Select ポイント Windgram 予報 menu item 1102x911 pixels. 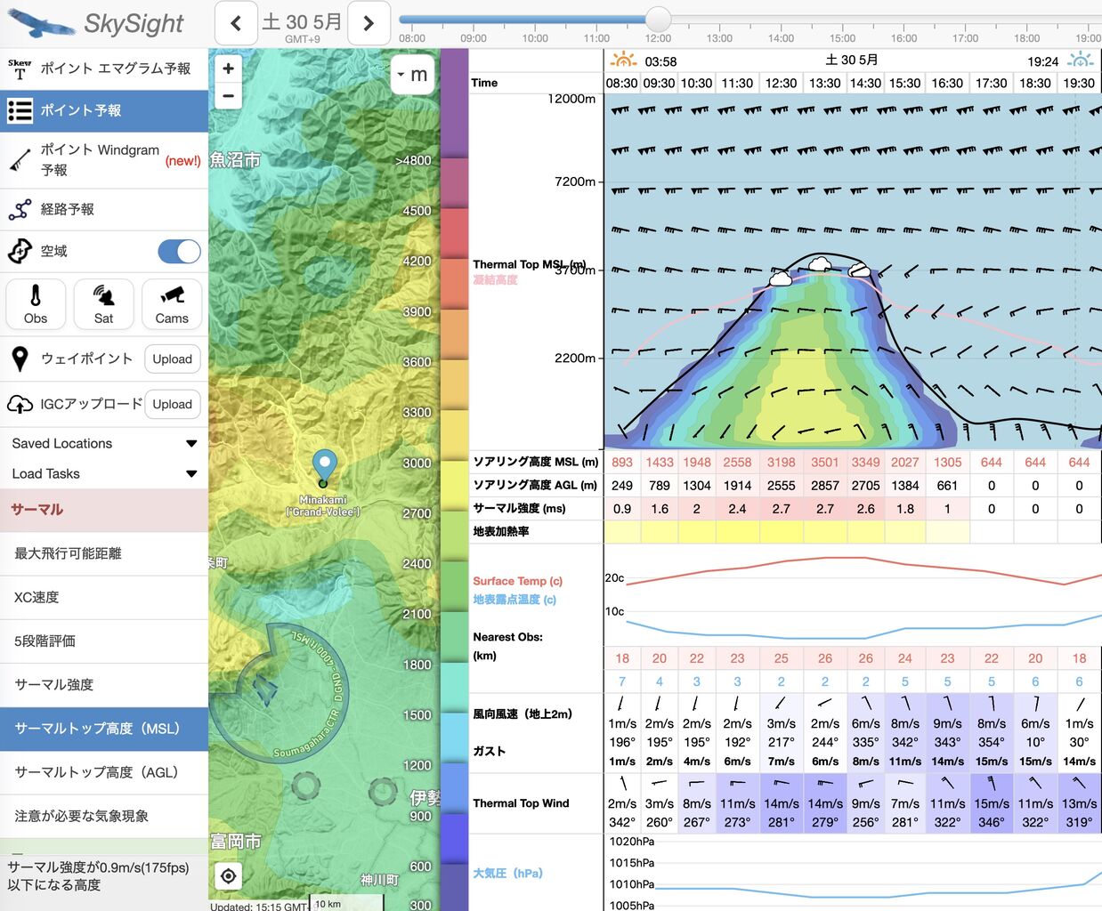104,159
